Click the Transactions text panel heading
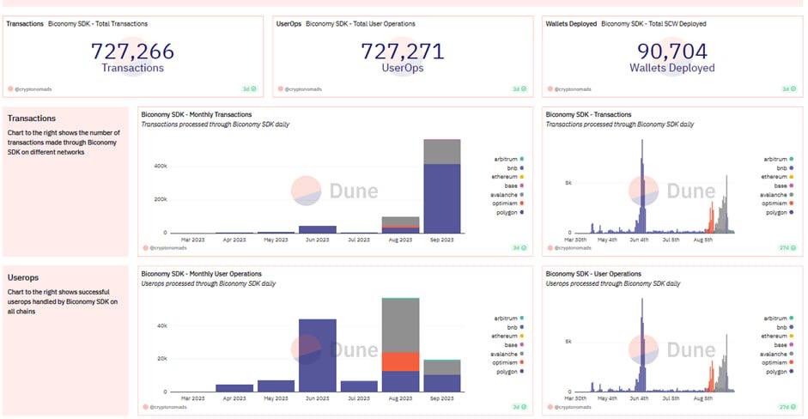Viewport: 808px width, 419px height. click(32, 118)
